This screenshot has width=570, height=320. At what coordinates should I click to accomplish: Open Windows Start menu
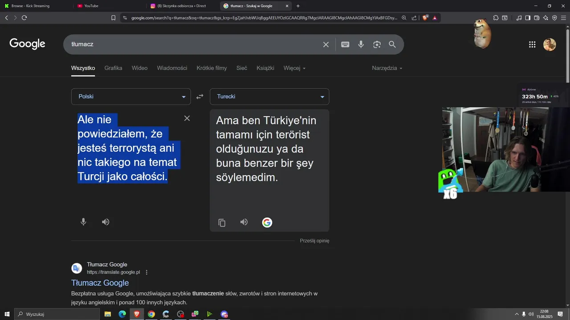[7, 314]
